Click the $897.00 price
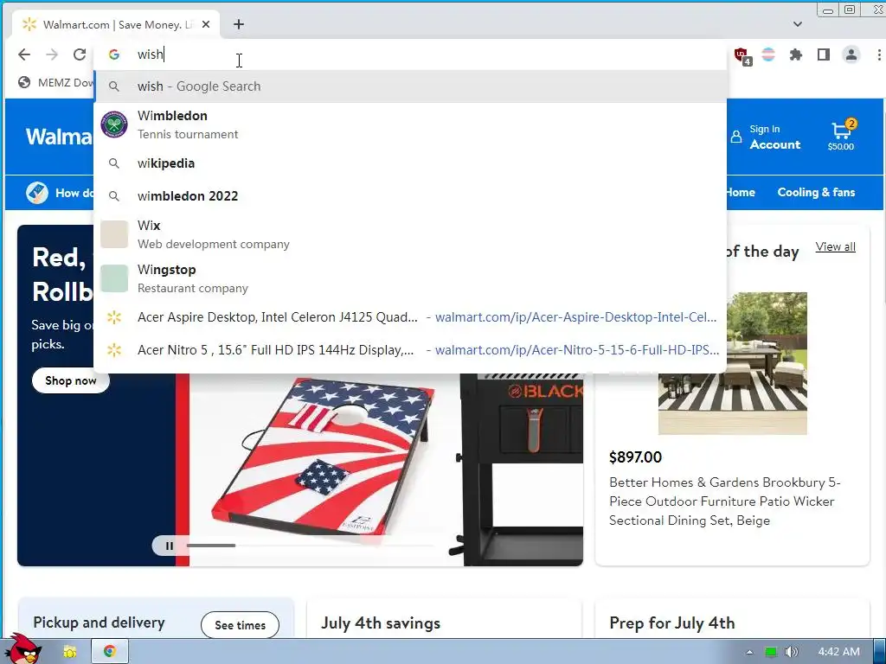Screen dimensions: 886x664 coord(635,456)
